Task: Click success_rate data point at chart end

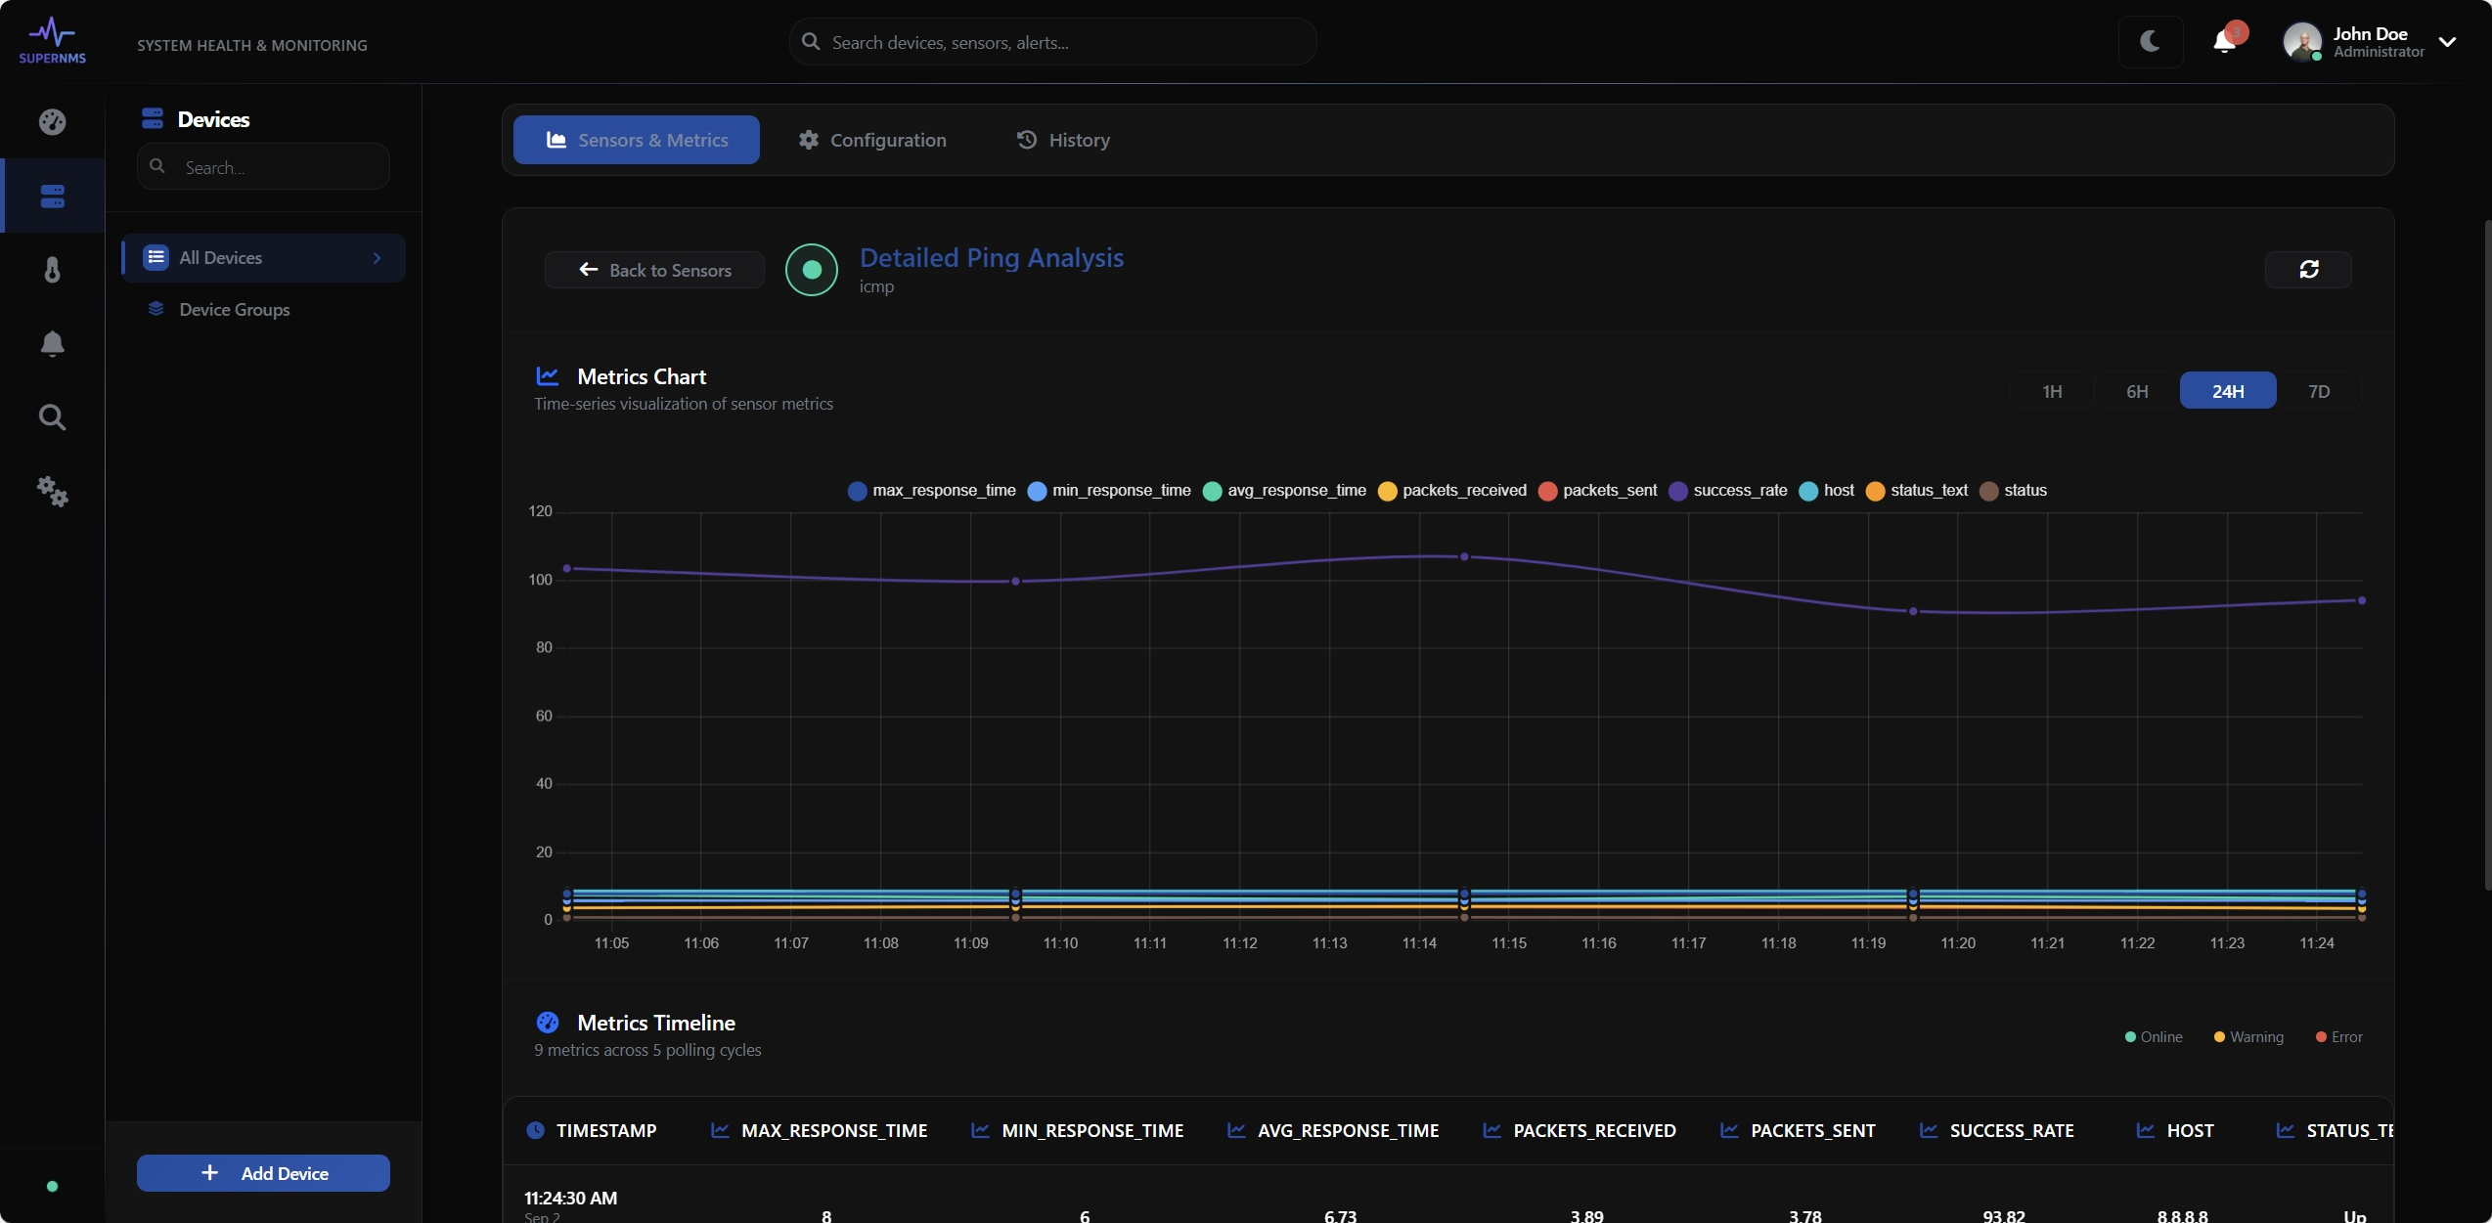Action: pyautogui.click(x=2361, y=600)
